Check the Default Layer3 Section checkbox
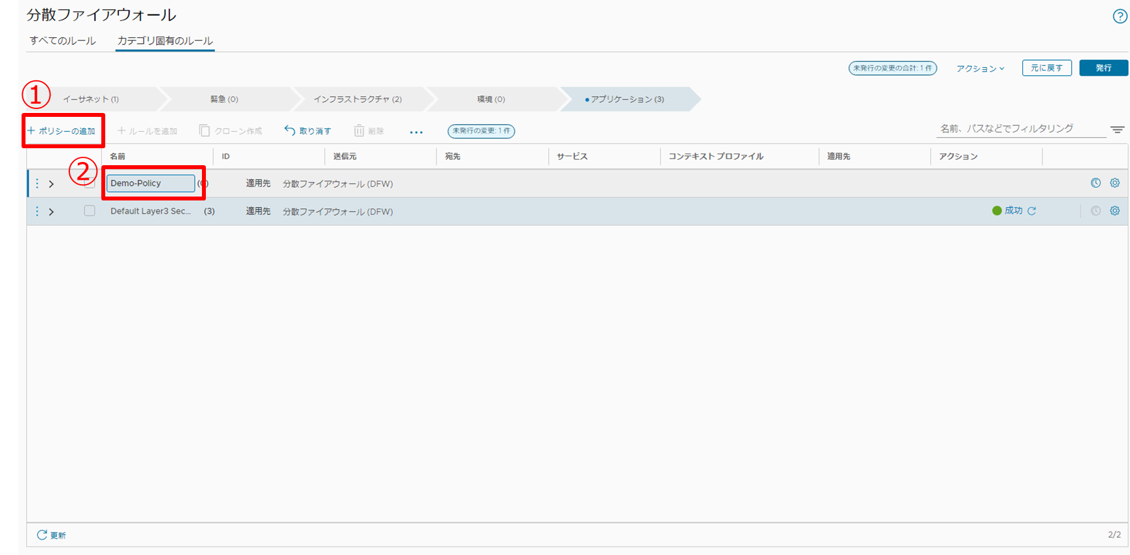Viewport: 1130px width, 555px height. coord(90,211)
